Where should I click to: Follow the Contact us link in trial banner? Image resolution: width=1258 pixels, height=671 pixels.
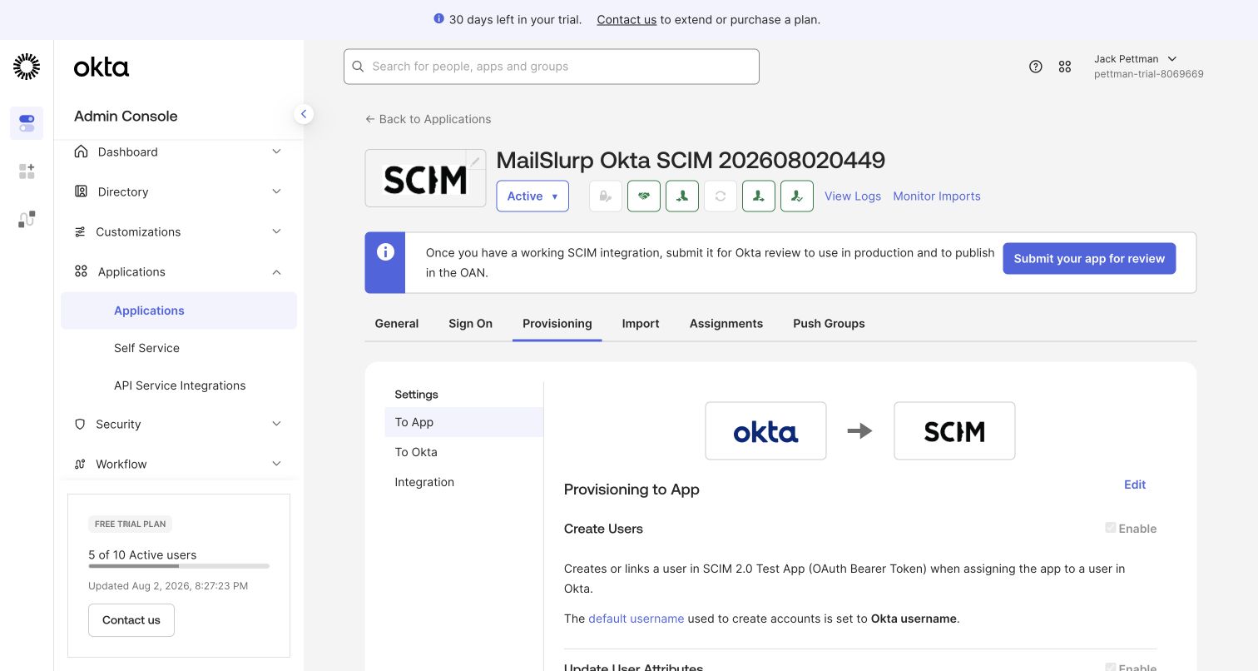pos(627,19)
